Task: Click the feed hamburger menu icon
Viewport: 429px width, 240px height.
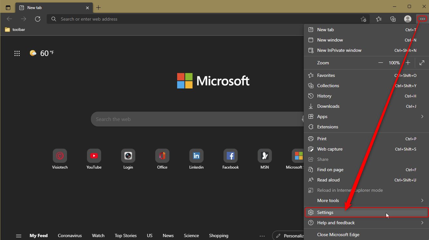Action: point(19,236)
